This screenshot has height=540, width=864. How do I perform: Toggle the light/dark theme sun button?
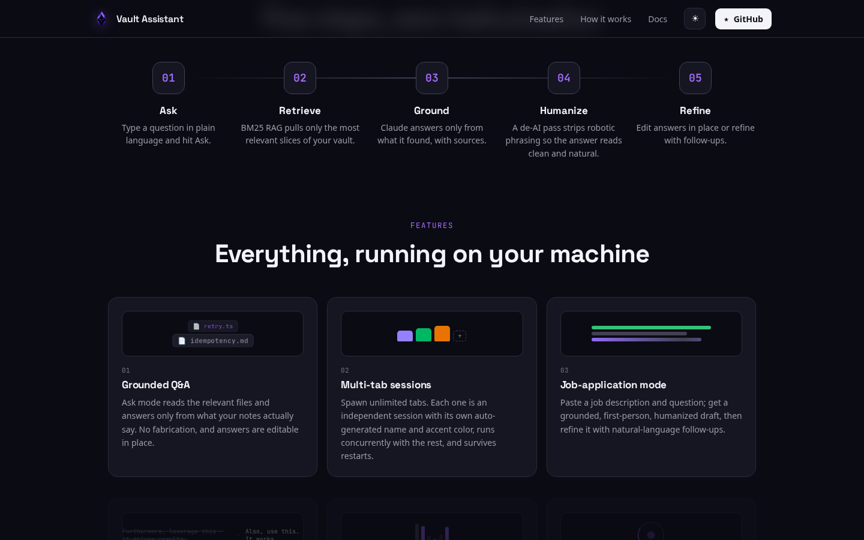pos(695,19)
